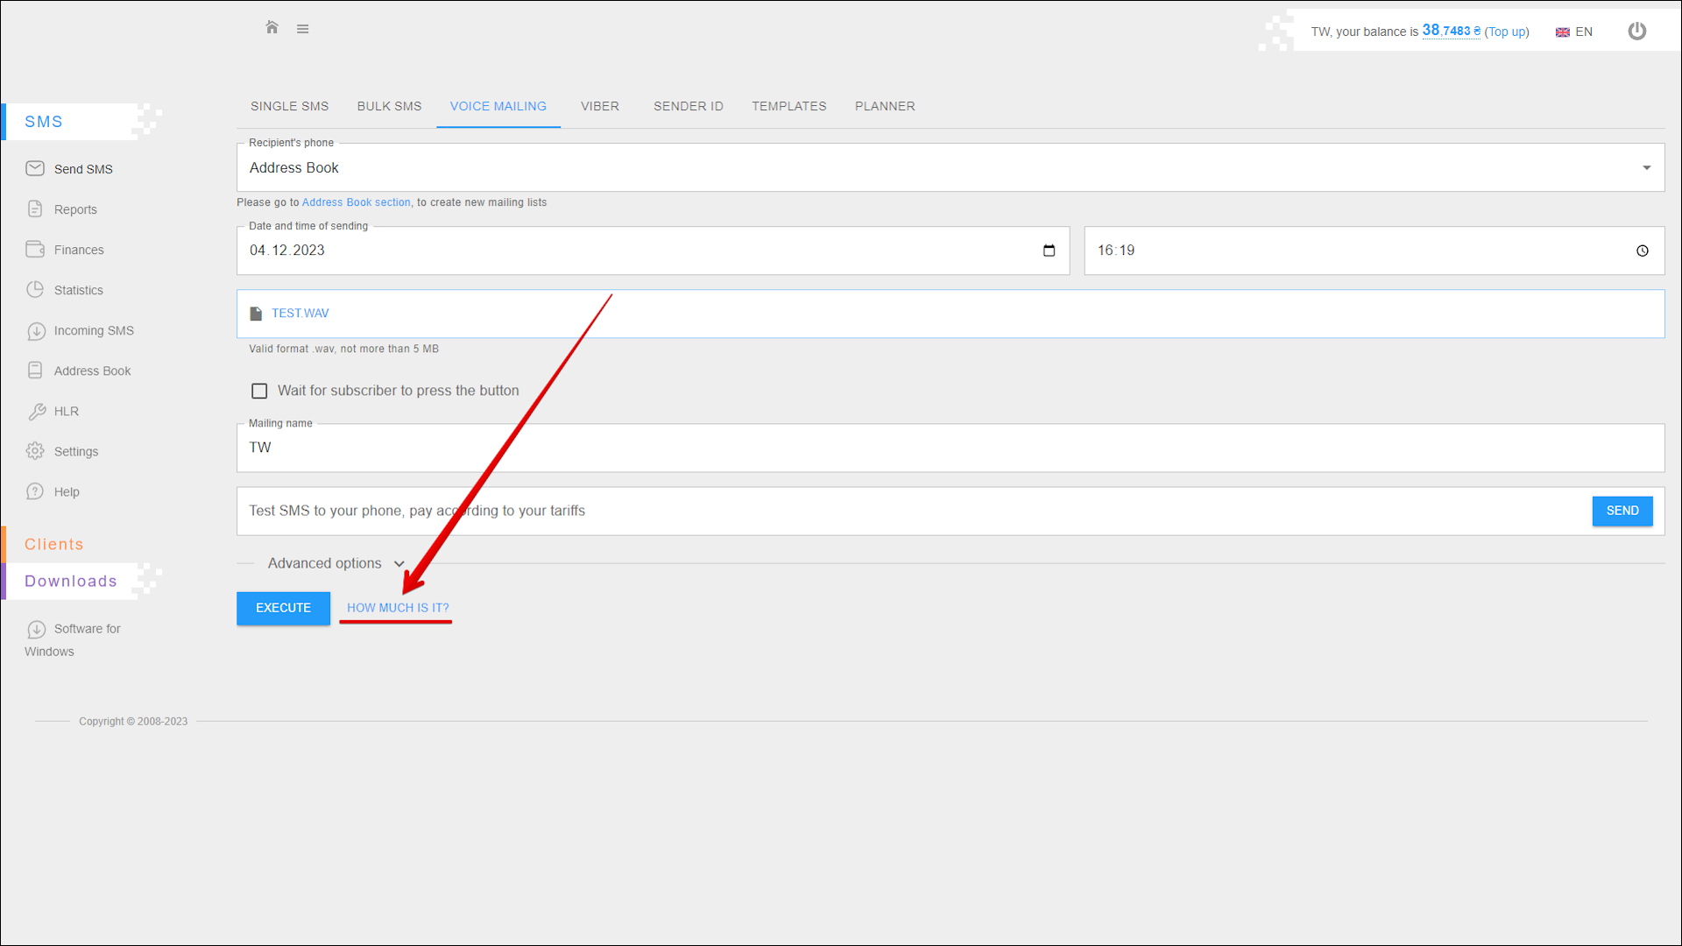The height and width of the screenshot is (946, 1682).
Task: Click the How much is it link
Action: [x=398, y=608]
